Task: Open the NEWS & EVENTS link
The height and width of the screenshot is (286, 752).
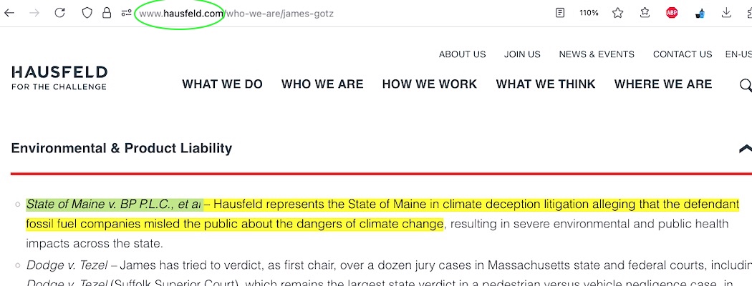Action: 596,54
